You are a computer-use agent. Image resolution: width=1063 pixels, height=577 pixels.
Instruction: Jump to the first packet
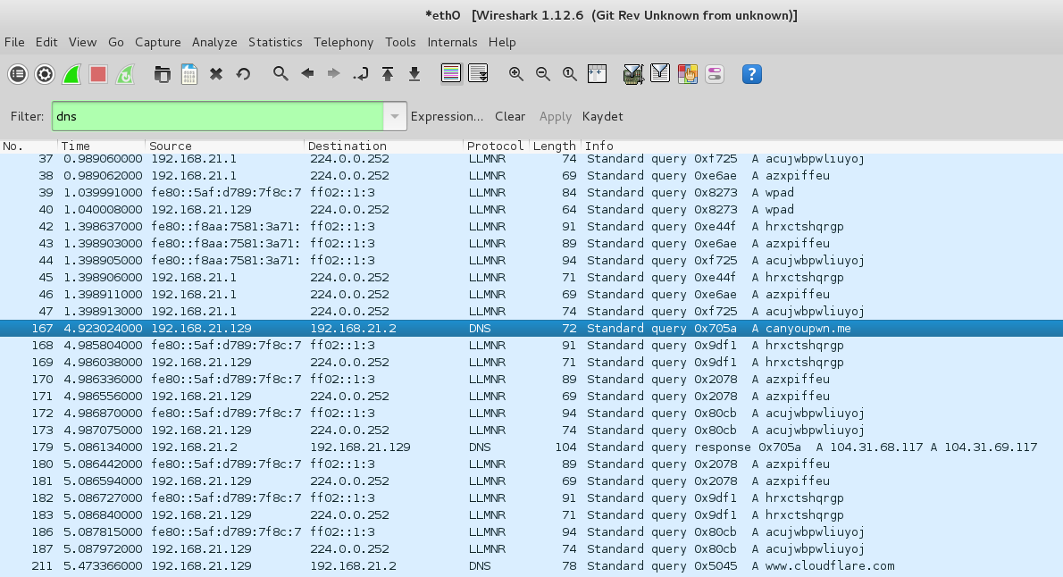[388, 74]
